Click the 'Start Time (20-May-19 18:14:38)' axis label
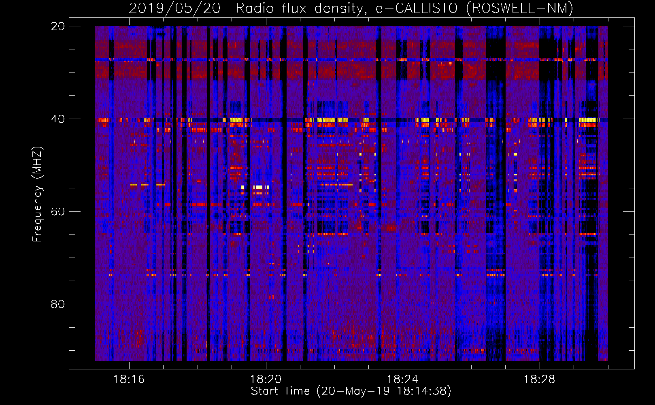 pyautogui.click(x=351, y=391)
